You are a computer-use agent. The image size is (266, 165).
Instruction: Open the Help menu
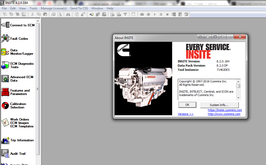pyautogui.click(x=110, y=8)
